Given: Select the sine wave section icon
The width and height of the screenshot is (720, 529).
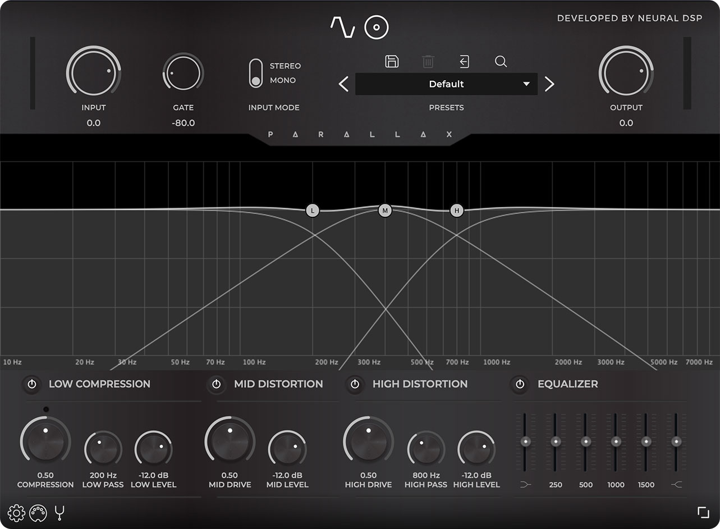Looking at the screenshot, I should (343, 27).
